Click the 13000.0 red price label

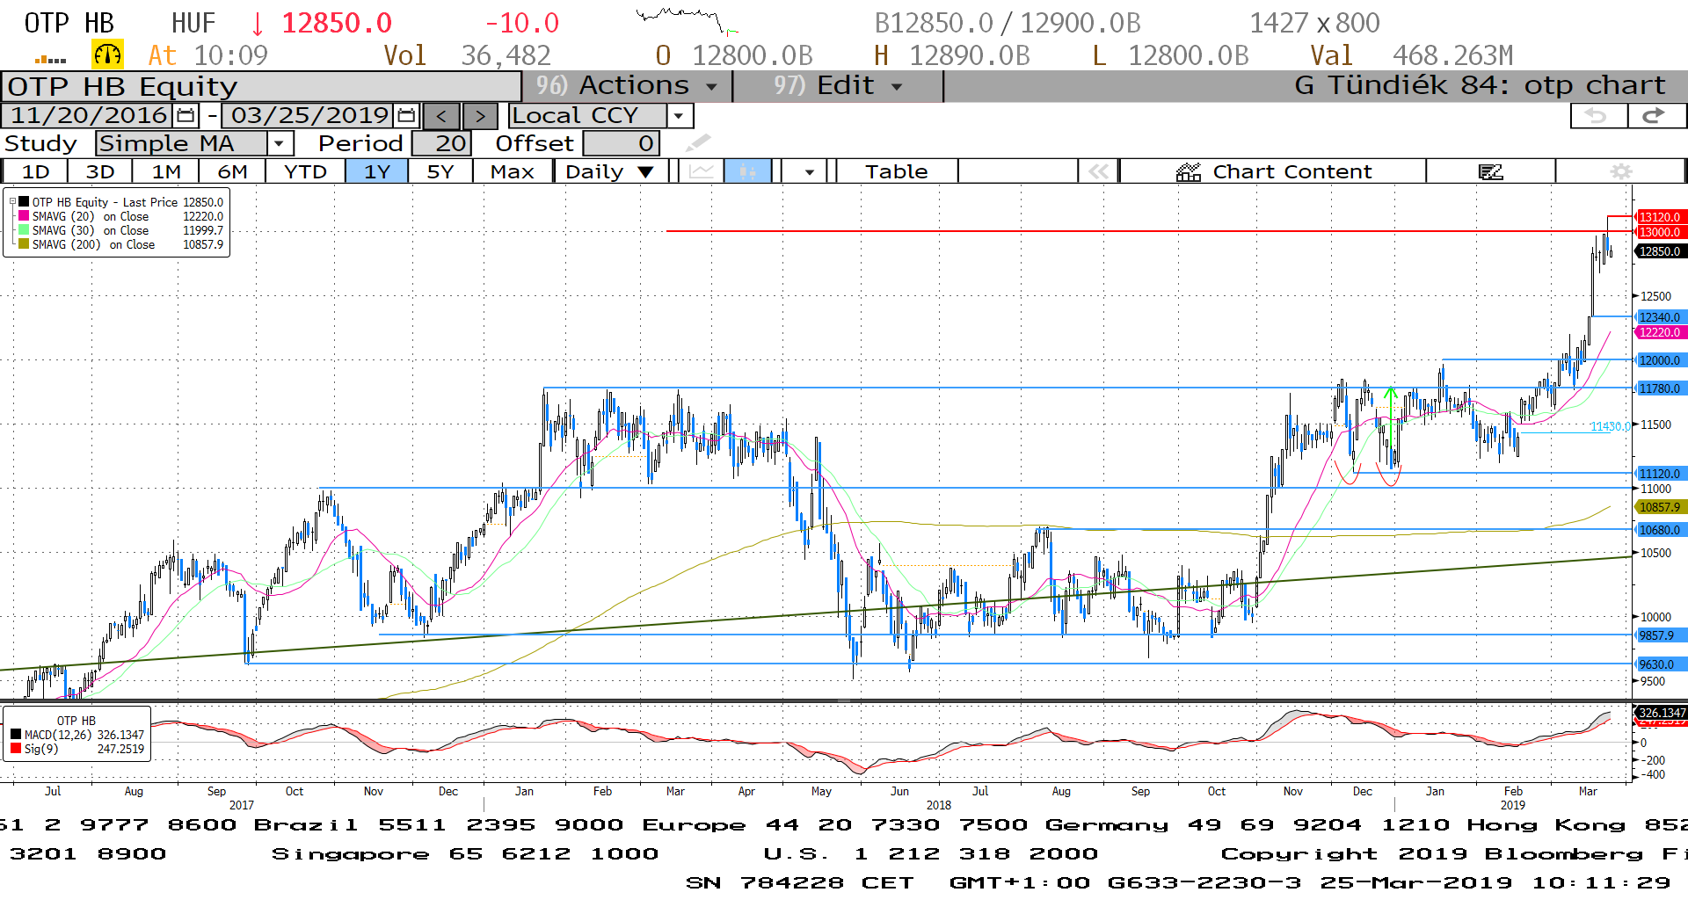1660,232
